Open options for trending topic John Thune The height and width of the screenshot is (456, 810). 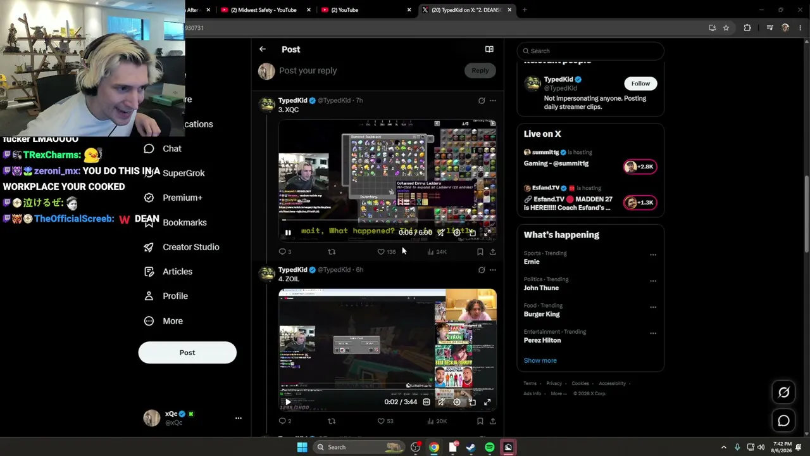[x=653, y=281]
